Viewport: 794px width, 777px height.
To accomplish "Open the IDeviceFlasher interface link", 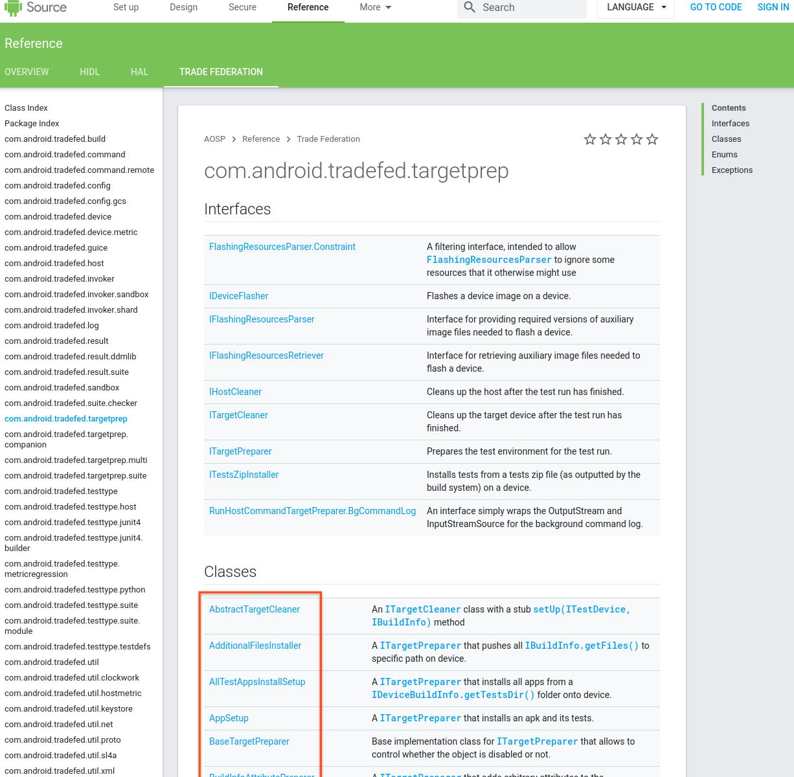I will (238, 296).
